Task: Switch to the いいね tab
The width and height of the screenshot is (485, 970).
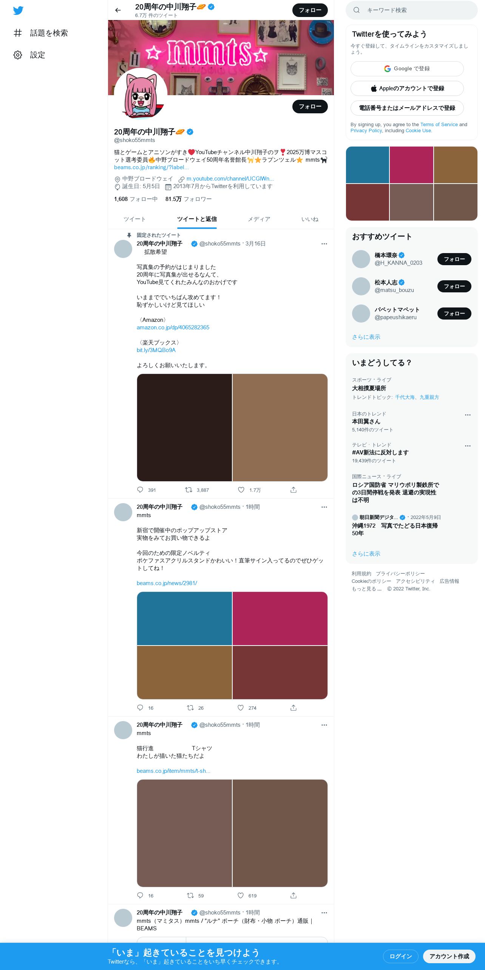Action: point(310,219)
